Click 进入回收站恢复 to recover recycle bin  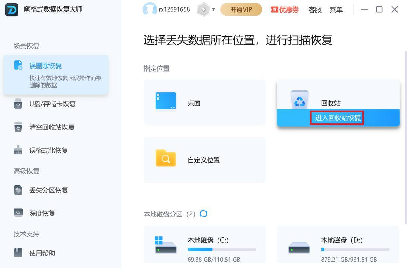click(337, 118)
